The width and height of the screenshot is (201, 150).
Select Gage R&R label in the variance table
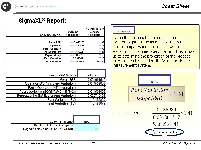[x=55, y=42]
